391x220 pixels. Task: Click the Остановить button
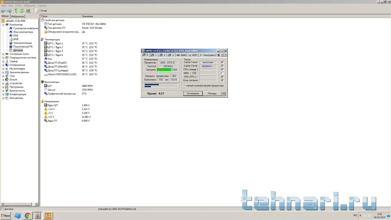(x=193, y=94)
